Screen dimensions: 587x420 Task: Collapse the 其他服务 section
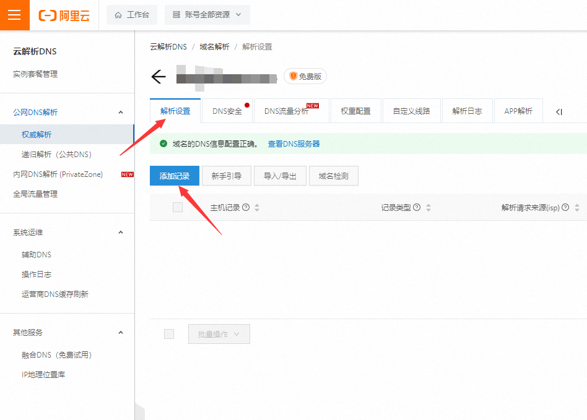[121, 333]
